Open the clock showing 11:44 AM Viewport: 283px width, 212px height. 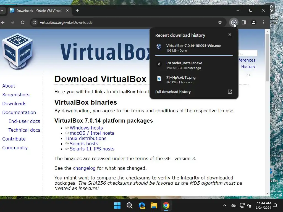point(263,205)
